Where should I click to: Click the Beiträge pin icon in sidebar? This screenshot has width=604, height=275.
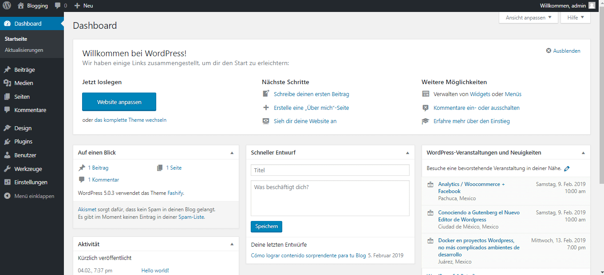(x=7, y=70)
